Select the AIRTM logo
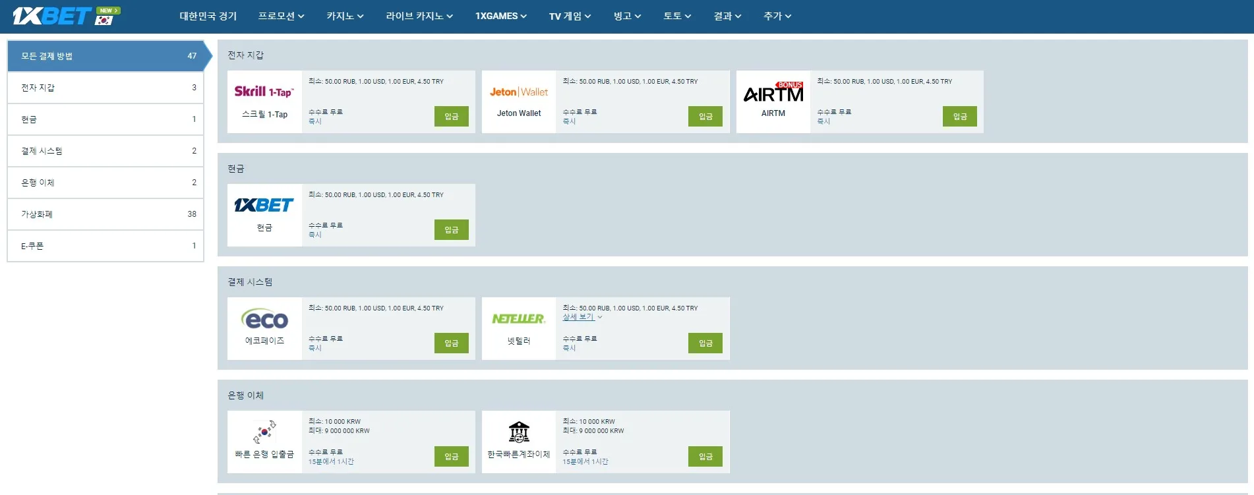The width and height of the screenshot is (1254, 495). point(773,92)
